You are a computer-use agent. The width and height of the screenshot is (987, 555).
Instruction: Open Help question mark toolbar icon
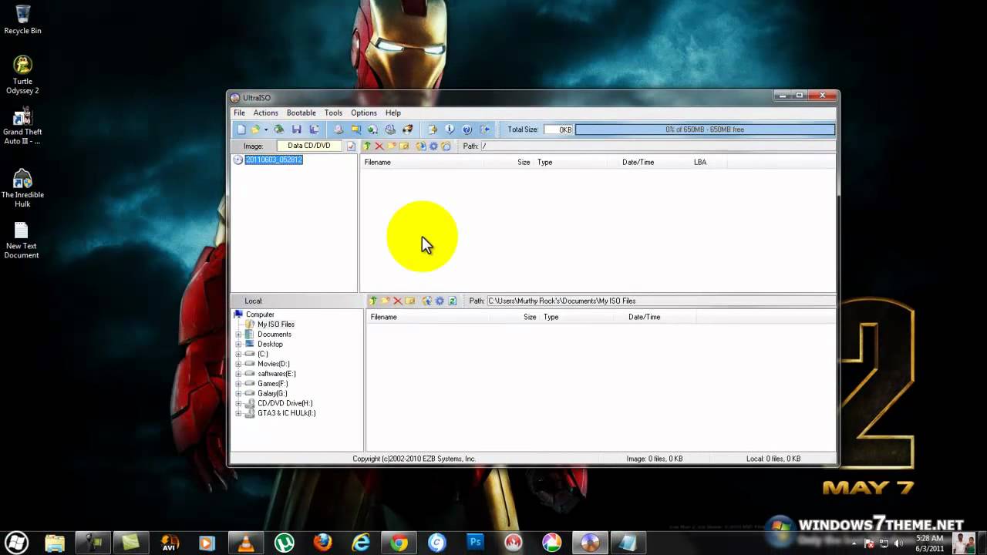pyautogui.click(x=467, y=129)
